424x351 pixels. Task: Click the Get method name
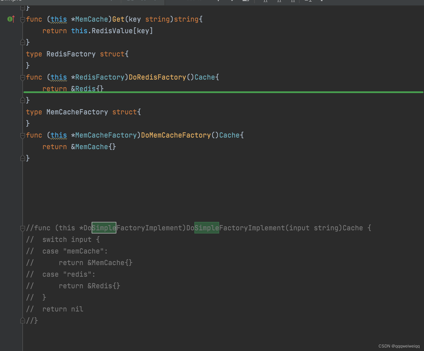118,19
